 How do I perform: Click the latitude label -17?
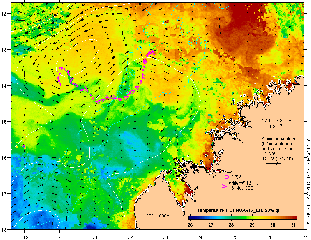pyautogui.click(x=4, y=194)
